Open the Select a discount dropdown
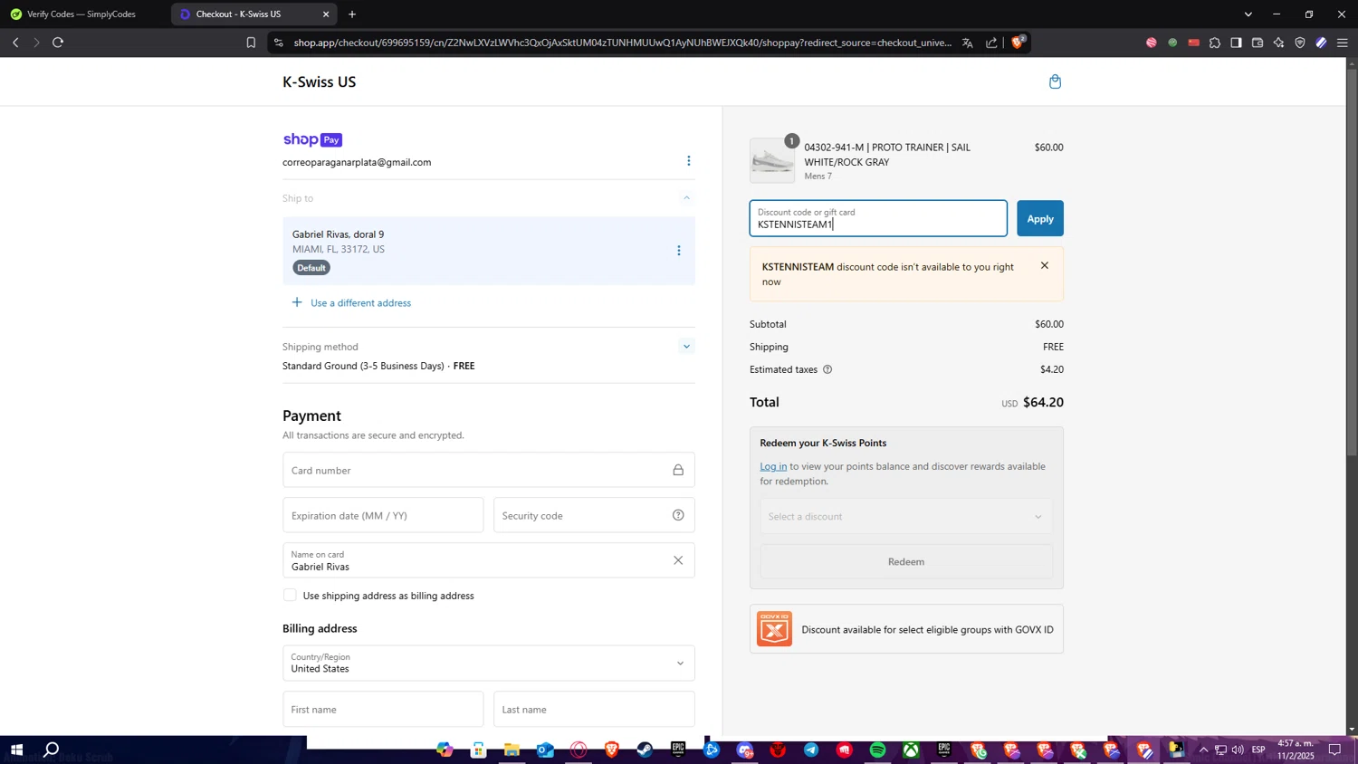1358x764 pixels. click(906, 516)
